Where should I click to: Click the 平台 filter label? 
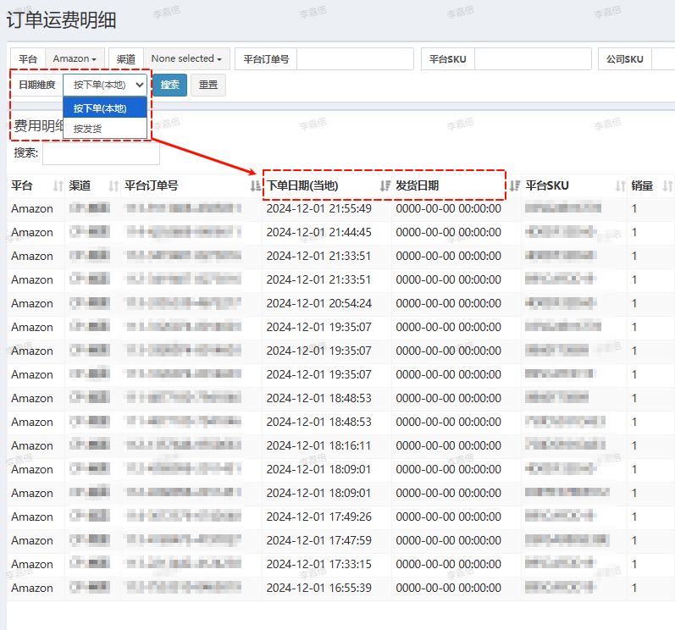[x=28, y=59]
